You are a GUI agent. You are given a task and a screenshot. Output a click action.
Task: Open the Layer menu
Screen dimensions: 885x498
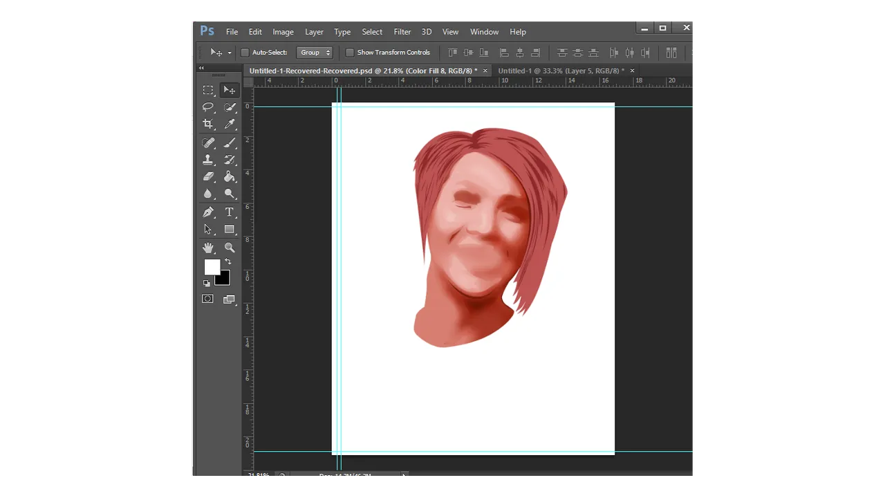click(314, 32)
